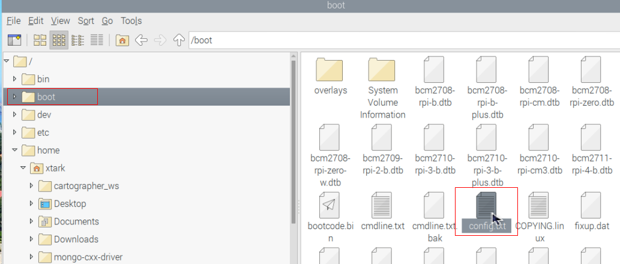
Task: Select bcm2708-rpi-zero.dtb file
Action: pos(592,82)
